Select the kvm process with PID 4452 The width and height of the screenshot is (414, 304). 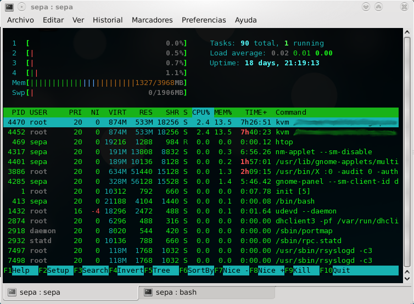(x=201, y=132)
